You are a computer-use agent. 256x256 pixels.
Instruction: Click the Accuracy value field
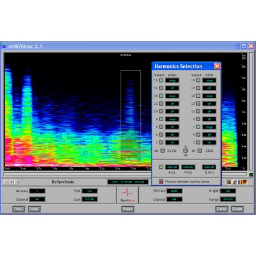(38, 191)
